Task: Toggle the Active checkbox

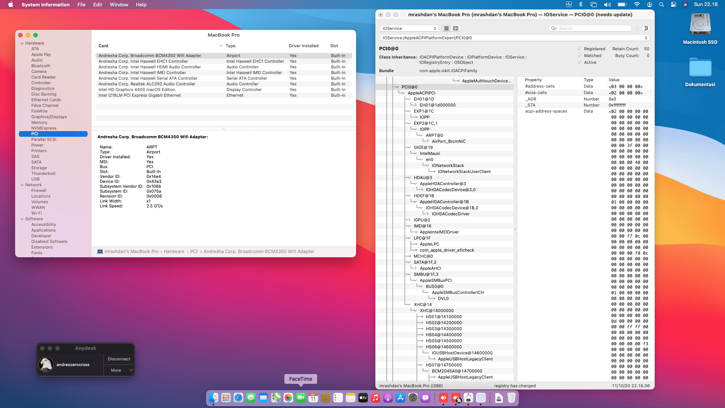Action: pos(579,62)
